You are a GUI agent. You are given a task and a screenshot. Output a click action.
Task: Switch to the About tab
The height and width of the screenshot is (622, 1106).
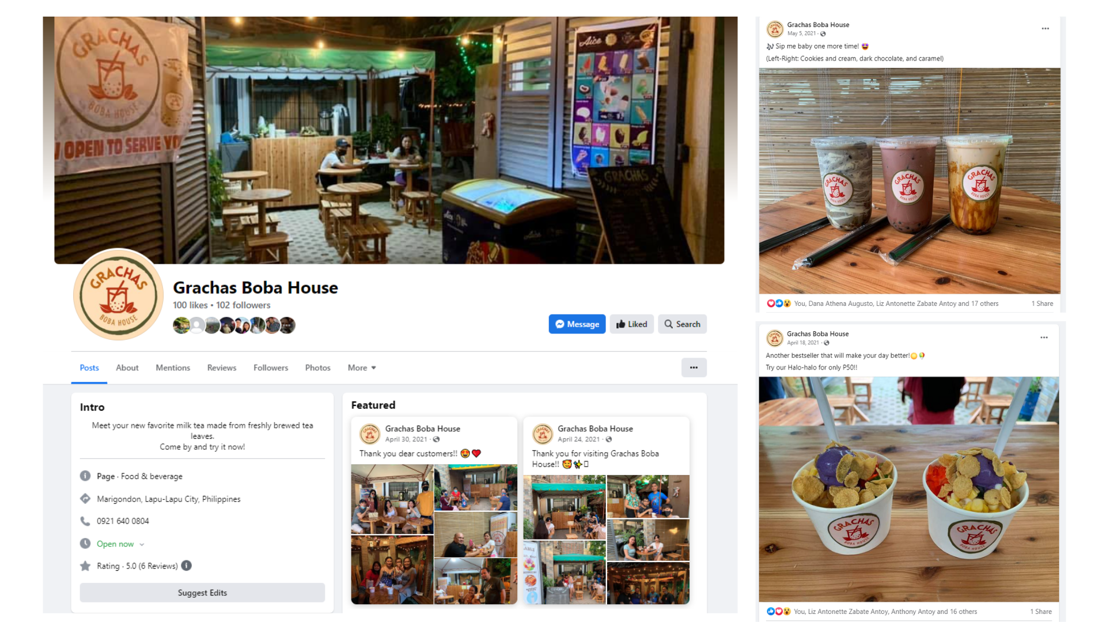pos(127,367)
